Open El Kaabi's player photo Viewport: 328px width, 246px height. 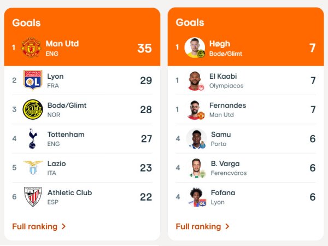click(x=196, y=81)
